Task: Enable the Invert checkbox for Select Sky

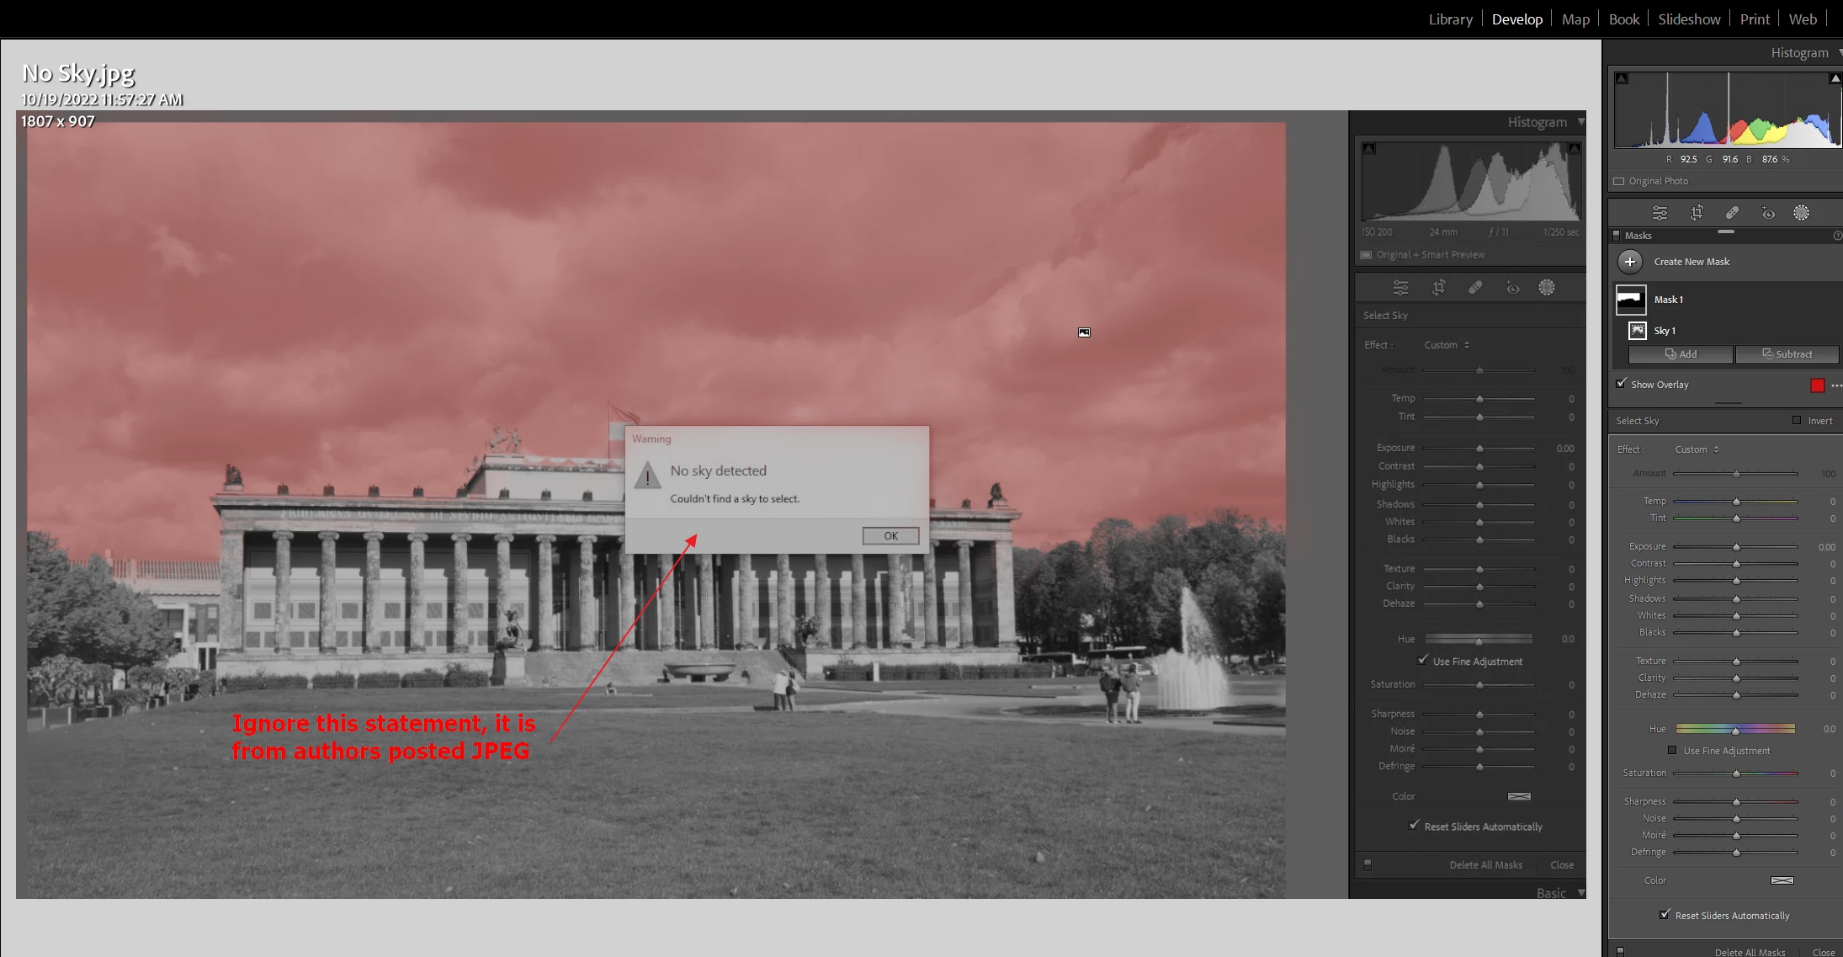Action: tap(1797, 420)
